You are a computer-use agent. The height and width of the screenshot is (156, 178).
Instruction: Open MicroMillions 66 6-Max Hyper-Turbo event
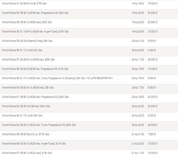[x=34, y=144]
